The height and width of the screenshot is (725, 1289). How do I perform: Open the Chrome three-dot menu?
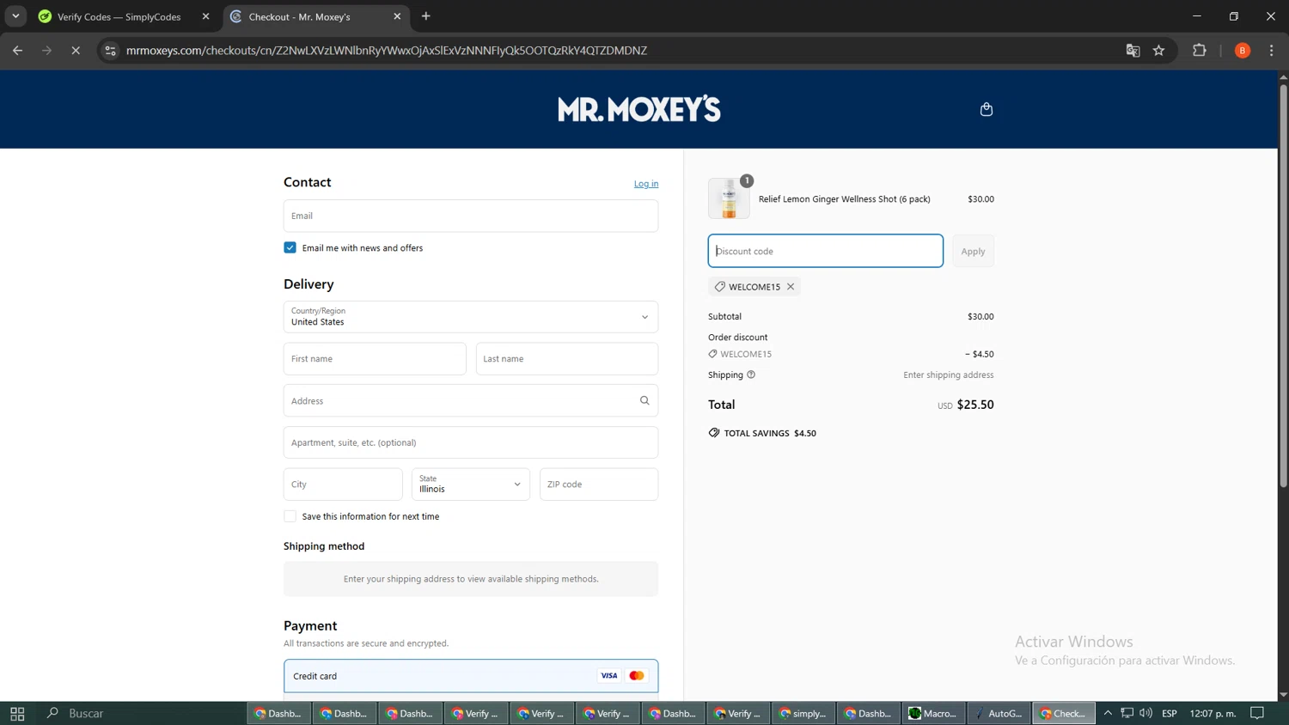click(x=1272, y=51)
